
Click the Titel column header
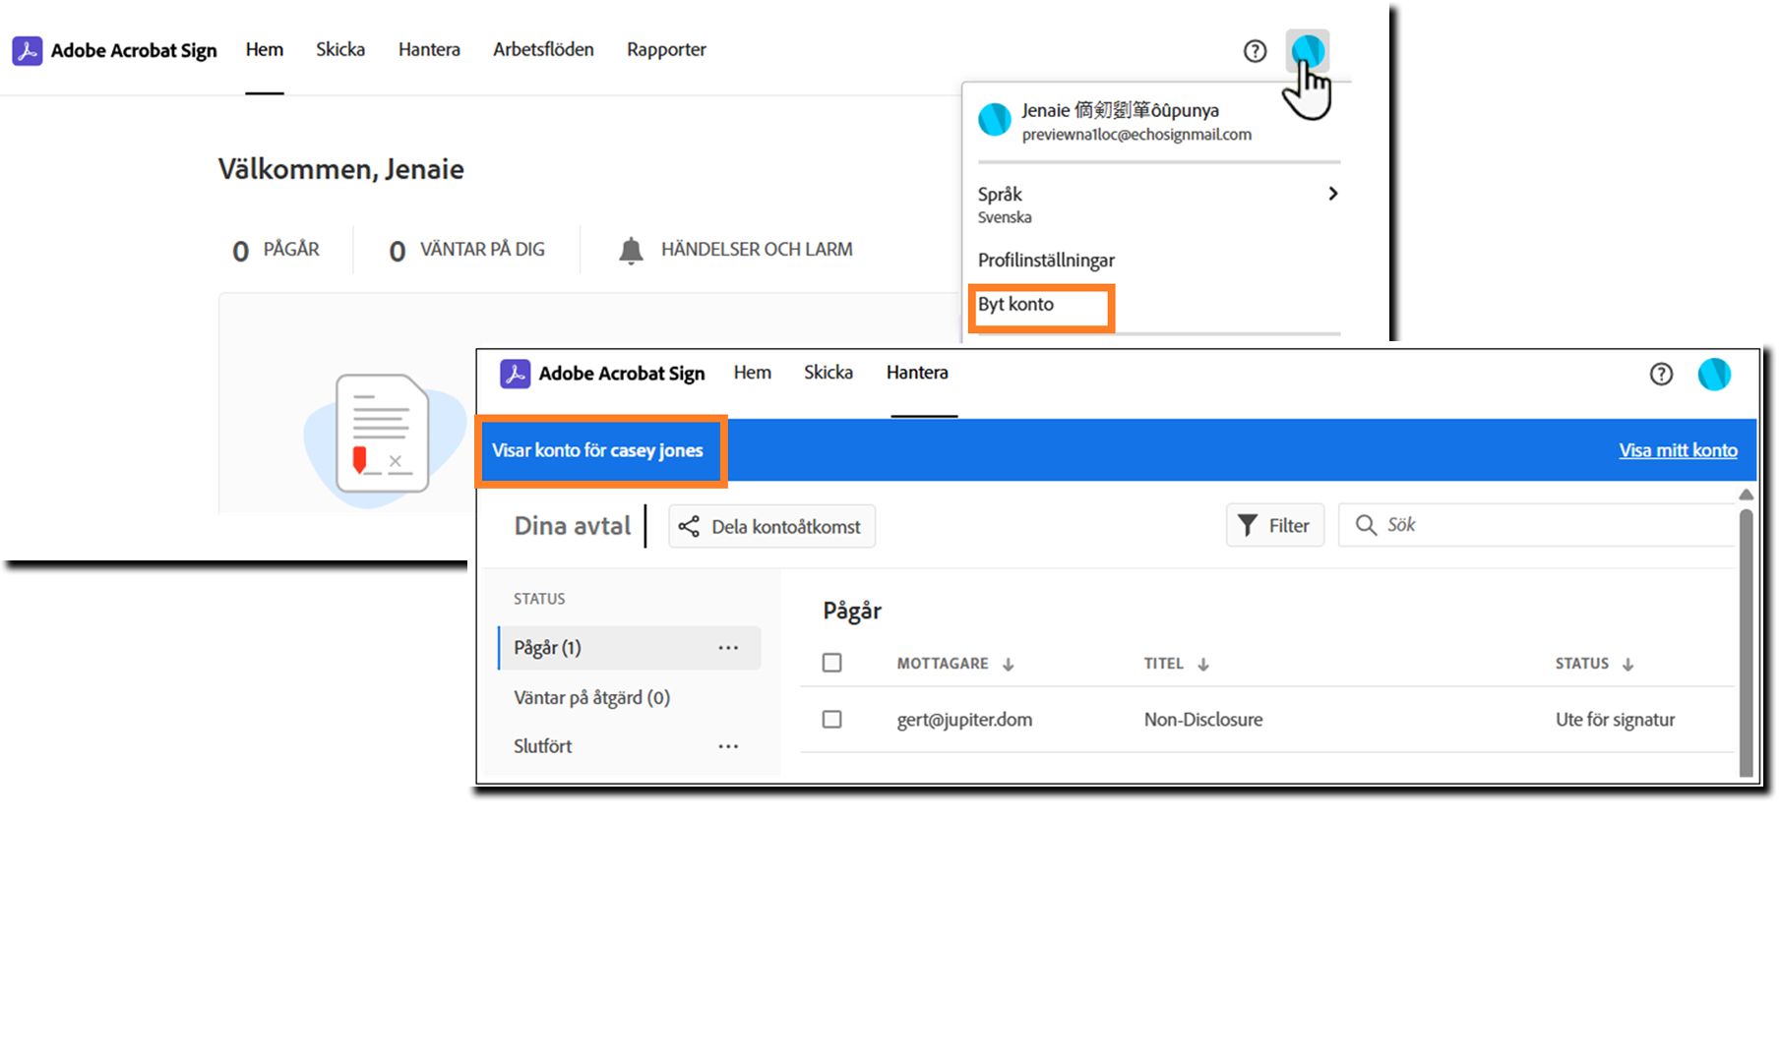[1163, 664]
